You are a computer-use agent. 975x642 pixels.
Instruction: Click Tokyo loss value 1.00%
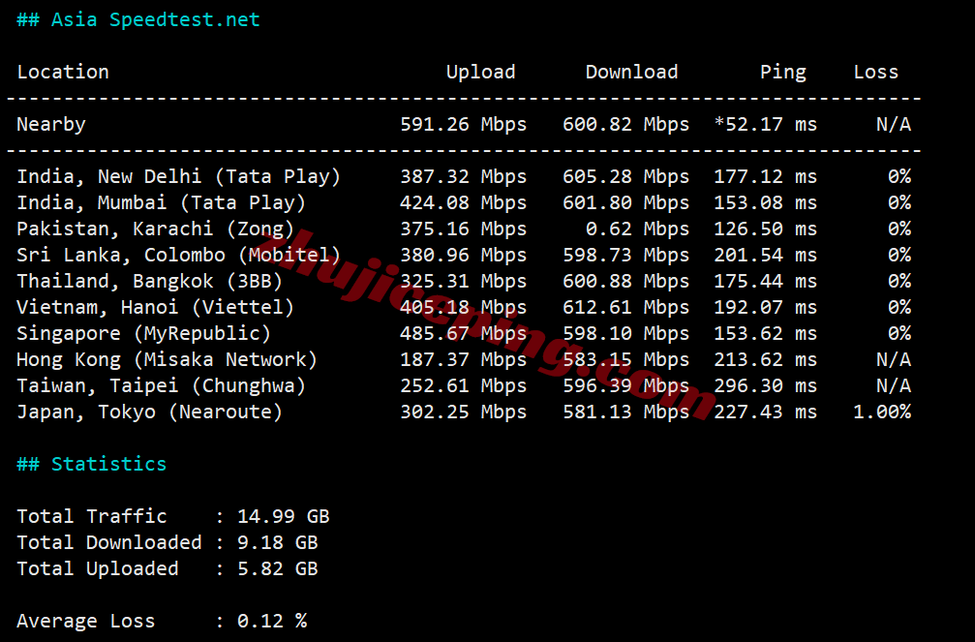(x=882, y=412)
